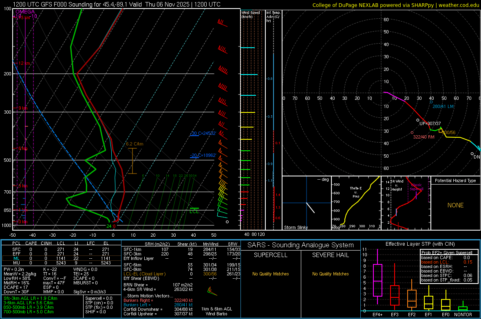
Task: Select the OMEGA label at top left
Action: click(25, 12)
